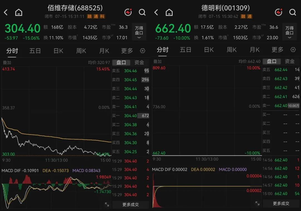301x211 pixels.
Task: Click 德明利 intraday price chart
Action: 207,111
